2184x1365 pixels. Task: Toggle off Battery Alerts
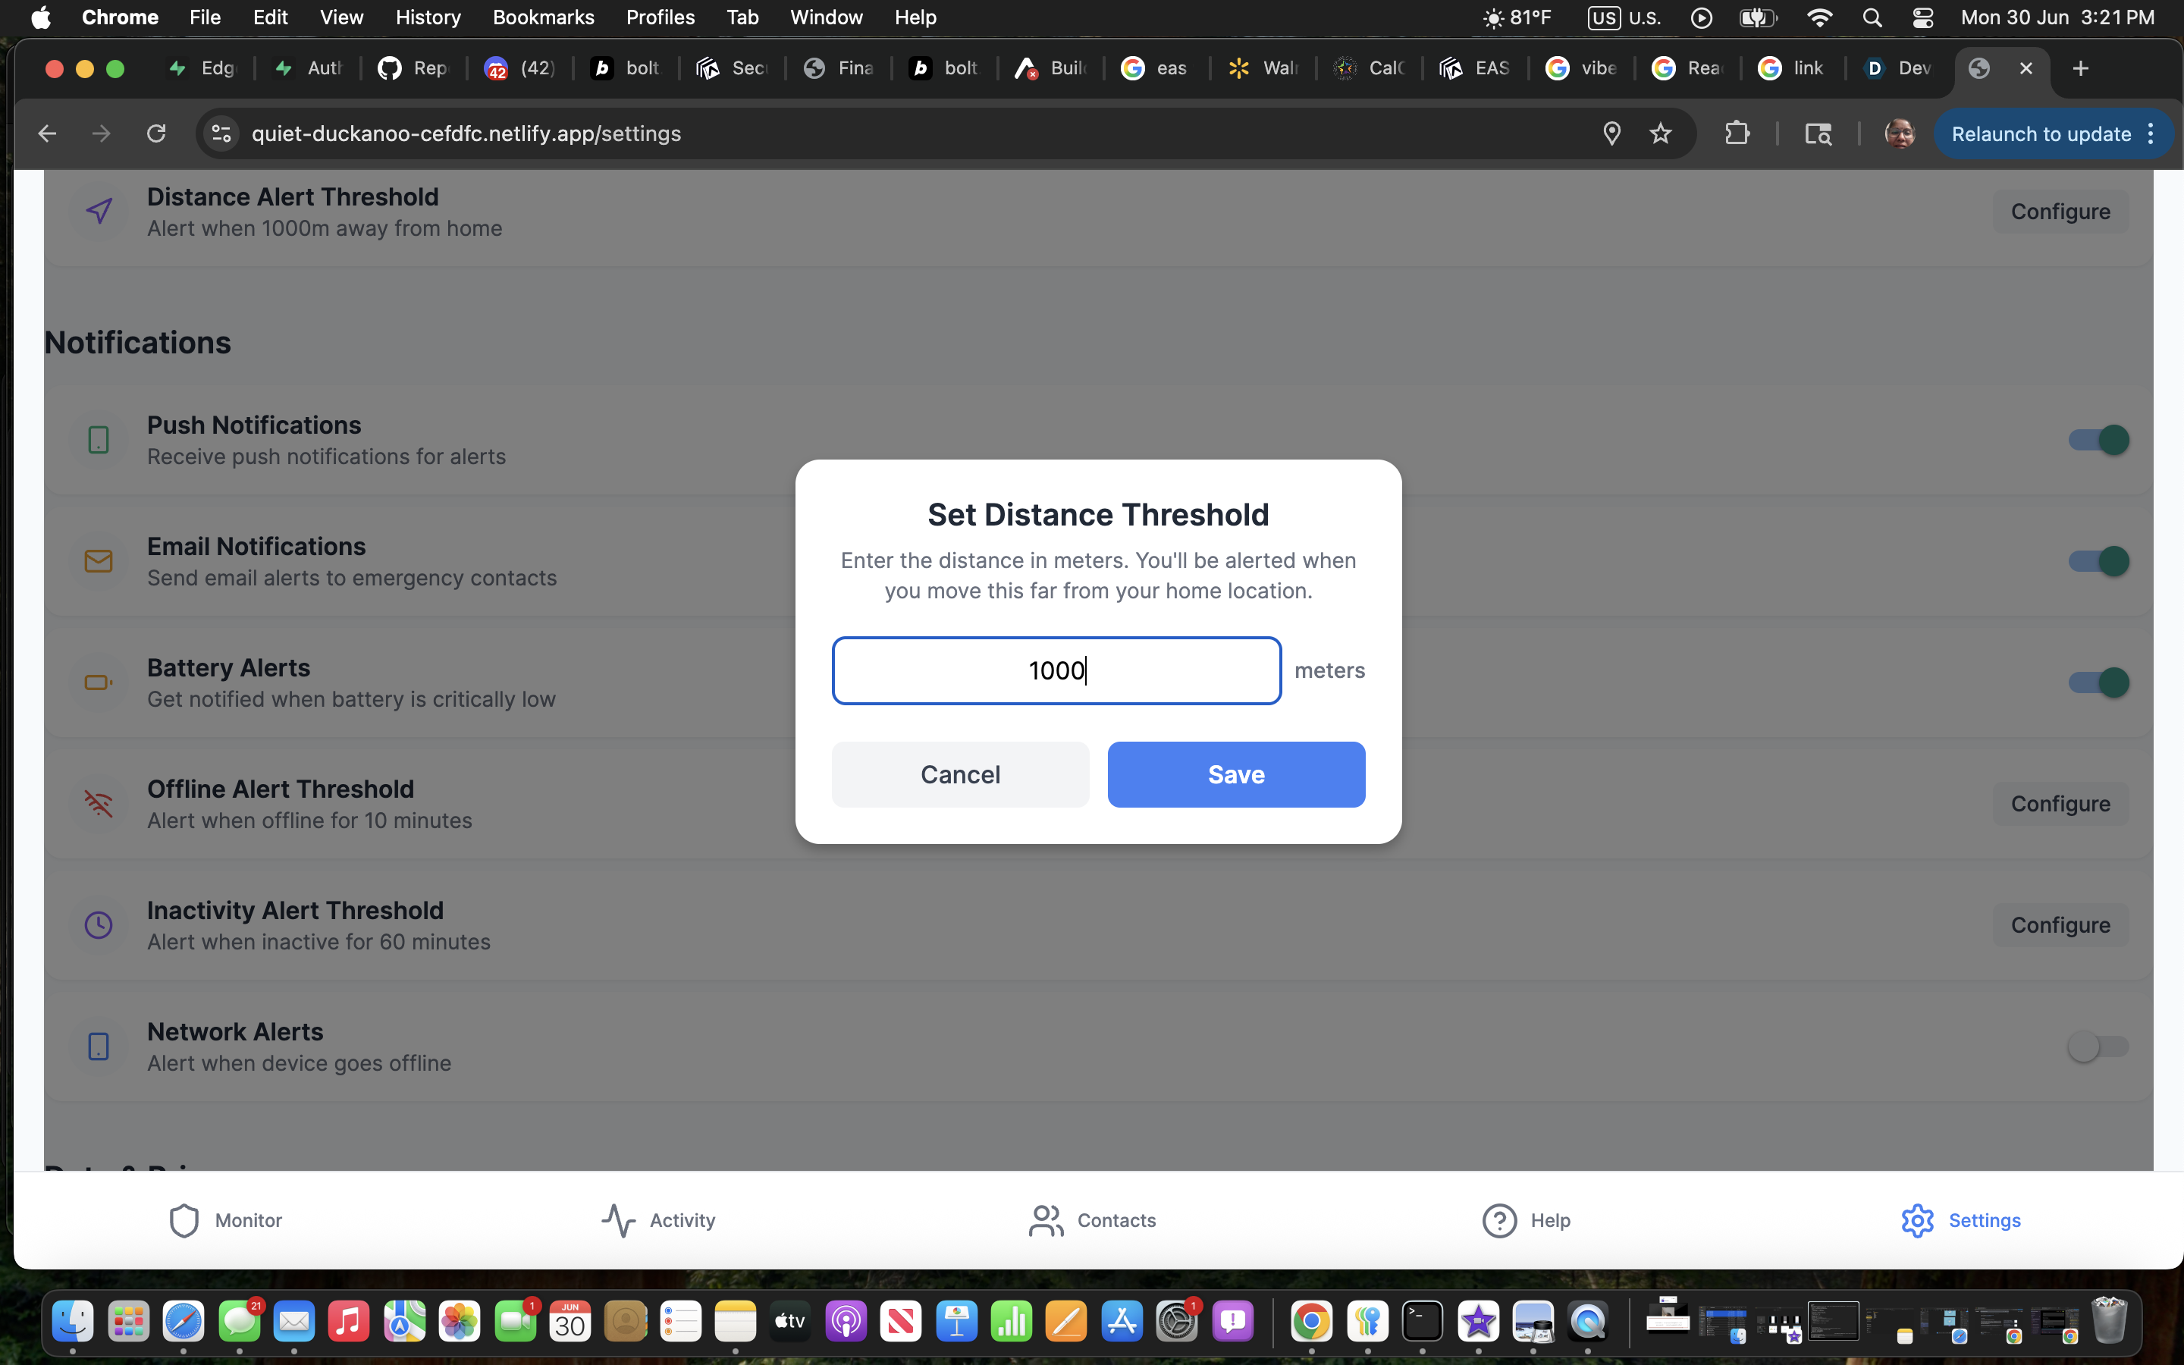click(x=2098, y=682)
